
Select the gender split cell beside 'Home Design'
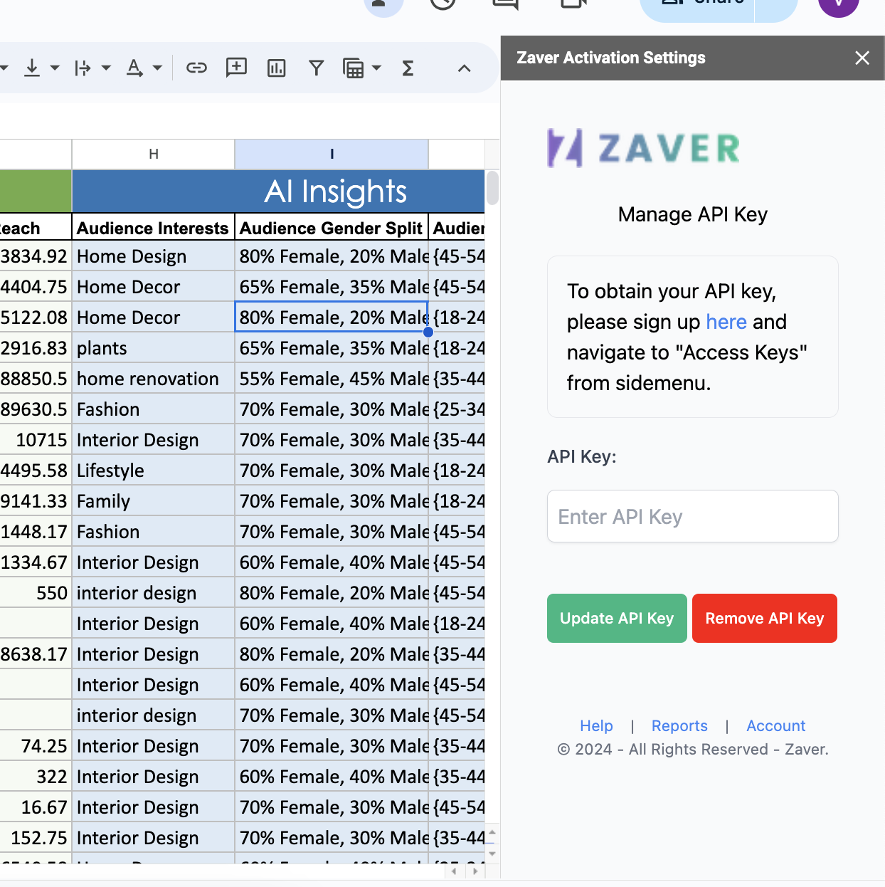[x=332, y=256]
